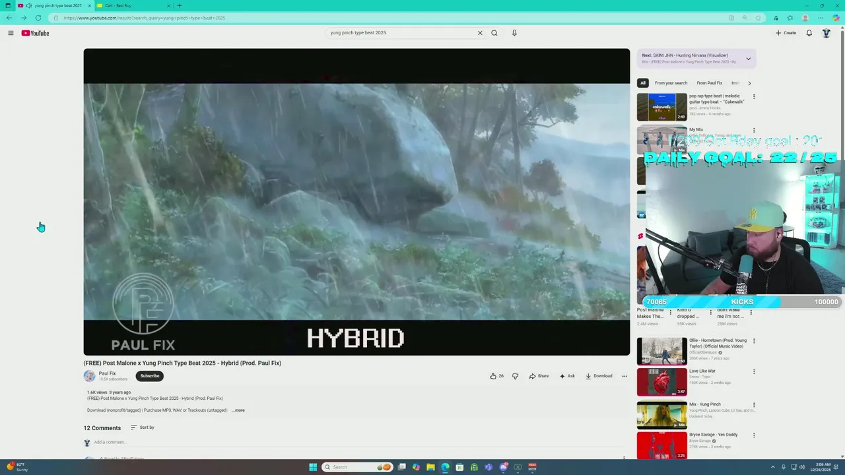The height and width of the screenshot is (475, 845).
Task: Open options for Mix - Yung Pinch
Action: point(754,405)
